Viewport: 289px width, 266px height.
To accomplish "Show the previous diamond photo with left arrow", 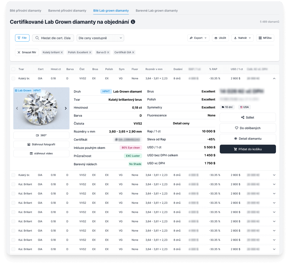I will click(17, 108).
